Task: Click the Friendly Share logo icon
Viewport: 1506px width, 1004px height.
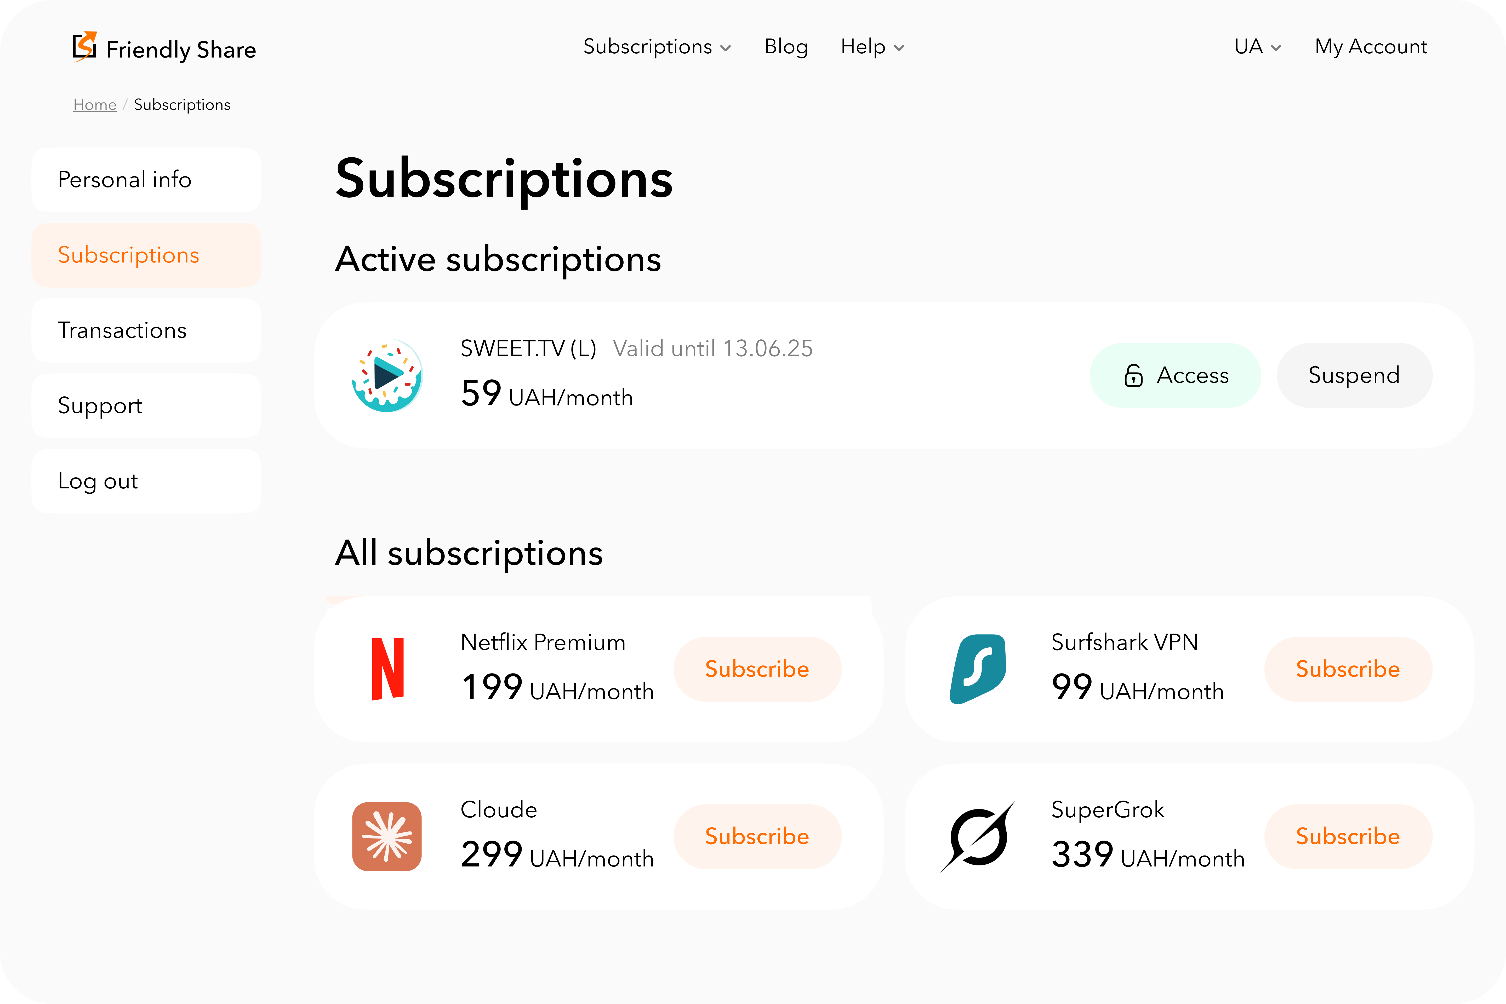Action: pos(84,47)
